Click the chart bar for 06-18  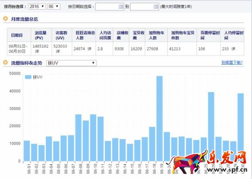pos(152,144)
